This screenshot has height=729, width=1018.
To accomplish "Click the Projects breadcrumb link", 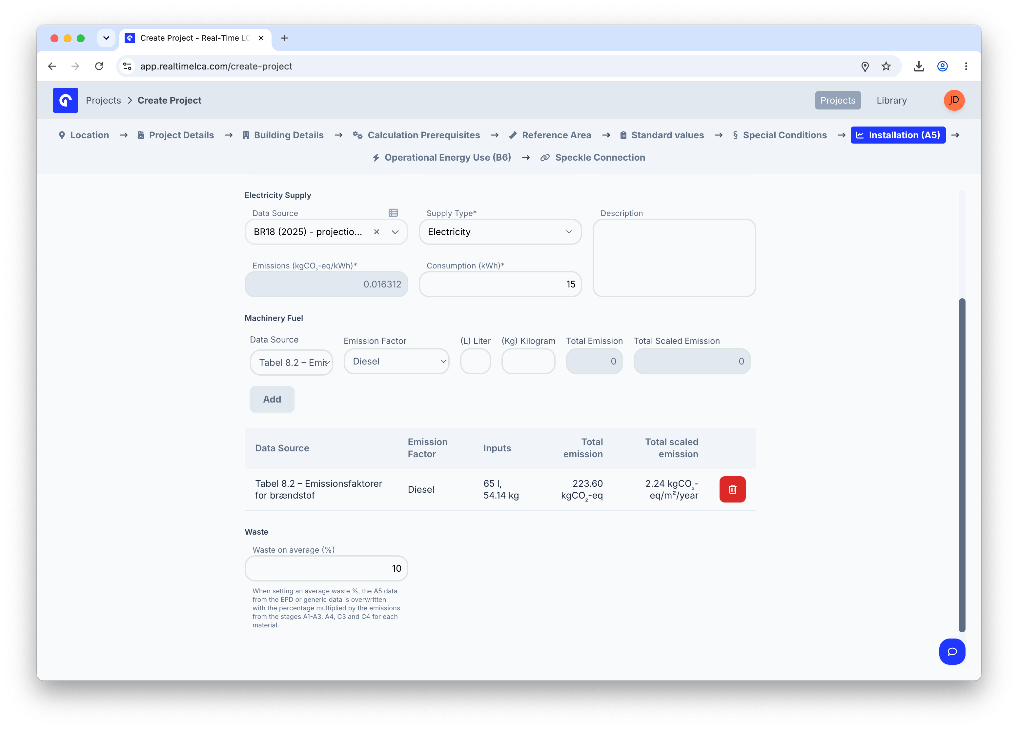I will [x=103, y=100].
